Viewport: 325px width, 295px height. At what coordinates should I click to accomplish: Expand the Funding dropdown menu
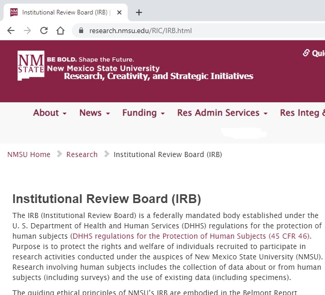pyautogui.click(x=144, y=113)
